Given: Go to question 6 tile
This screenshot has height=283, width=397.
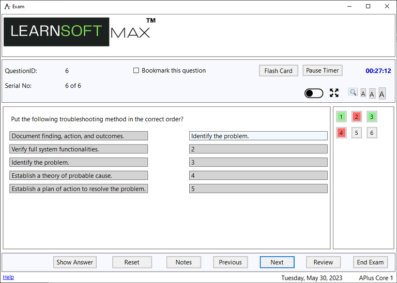Looking at the screenshot, I should (372, 133).
